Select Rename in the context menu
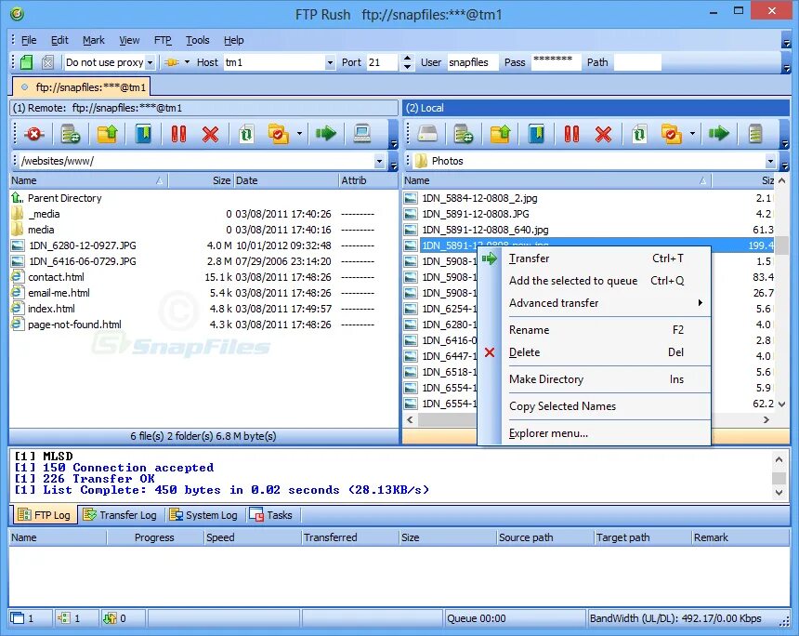Viewport: 799px width, 636px height. click(x=596, y=330)
